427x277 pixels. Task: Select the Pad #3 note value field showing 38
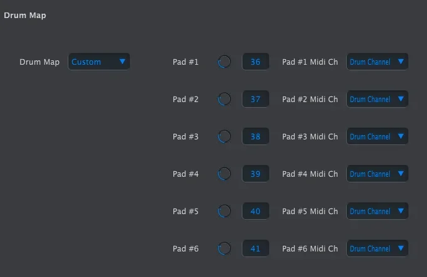pos(255,136)
